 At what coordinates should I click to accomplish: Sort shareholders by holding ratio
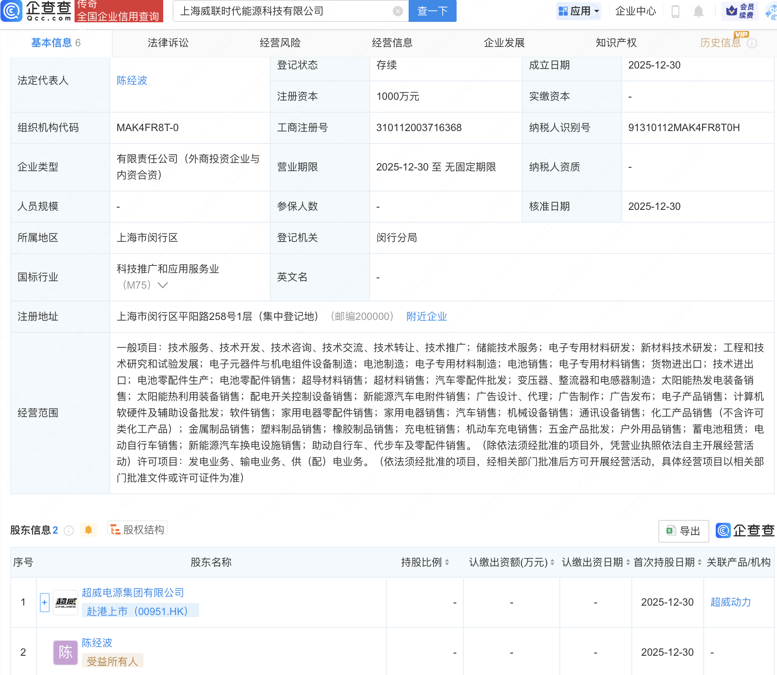[447, 562]
